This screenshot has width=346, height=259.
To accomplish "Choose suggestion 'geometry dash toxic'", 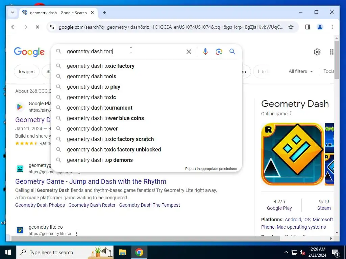I will coord(147,97).
